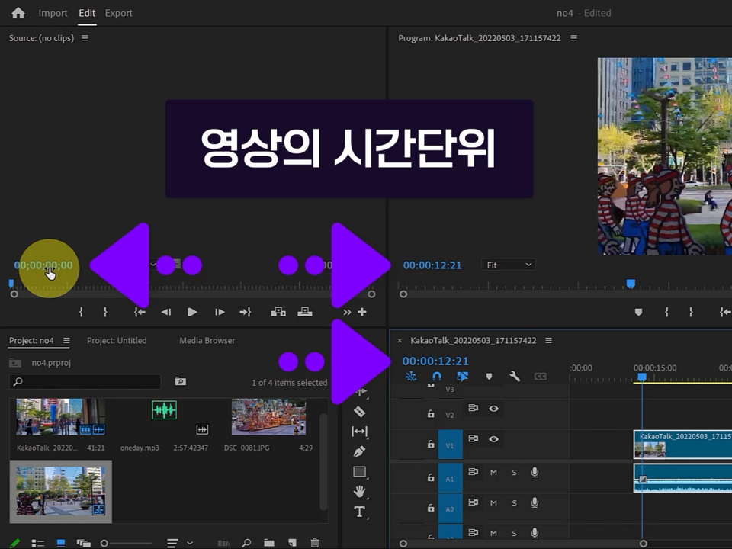Select the DSC_0081.JPG thumbnail
This screenshot has width=732, height=549.
coord(269,417)
